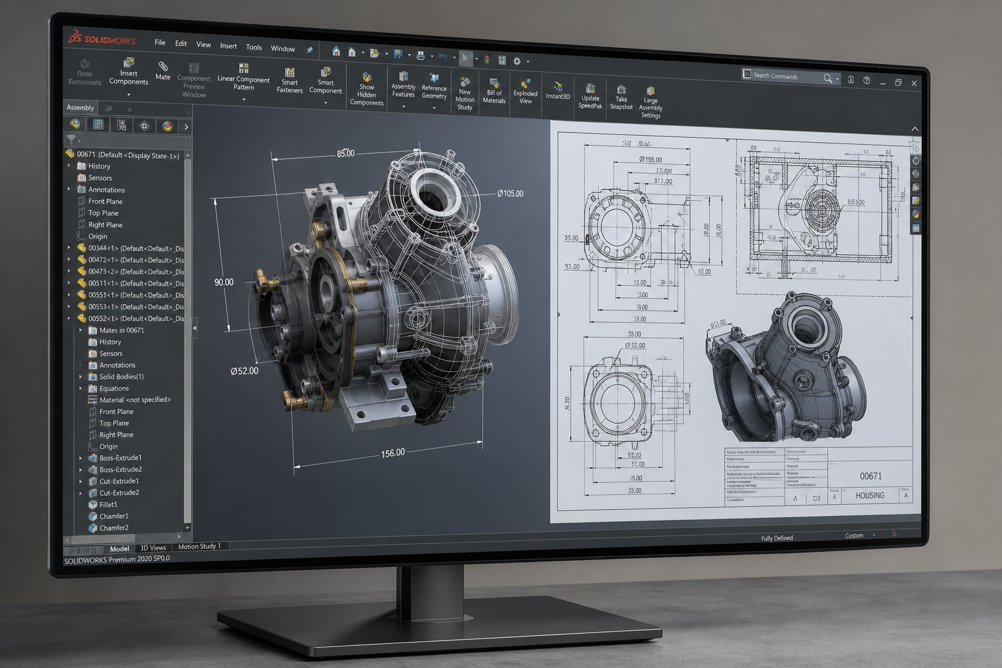1002x668 pixels.
Task: Click the Print icon
Action: 421,56
